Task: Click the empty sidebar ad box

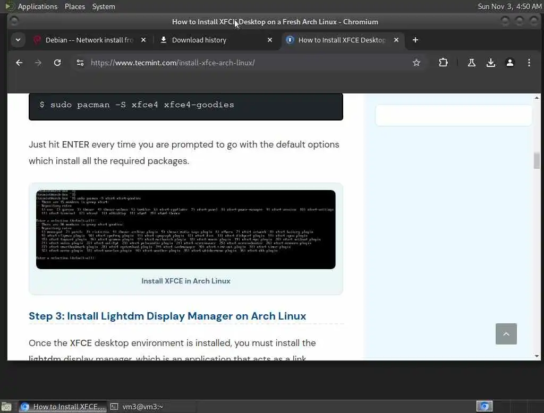Action: pyautogui.click(x=453, y=115)
